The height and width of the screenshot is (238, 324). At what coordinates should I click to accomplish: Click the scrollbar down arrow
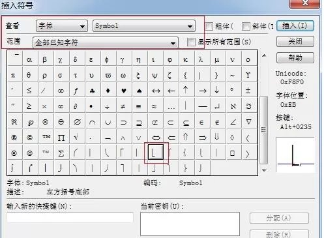pos(264,170)
